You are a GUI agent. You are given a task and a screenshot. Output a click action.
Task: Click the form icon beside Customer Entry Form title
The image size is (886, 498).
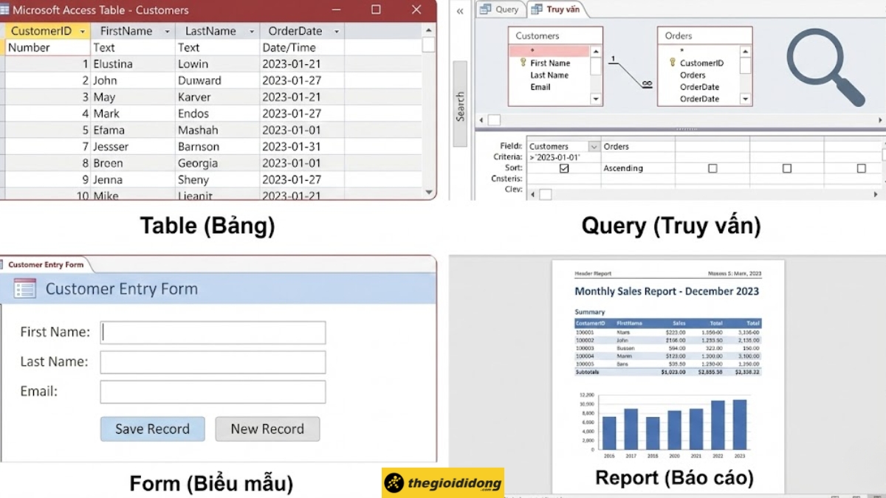(x=24, y=289)
